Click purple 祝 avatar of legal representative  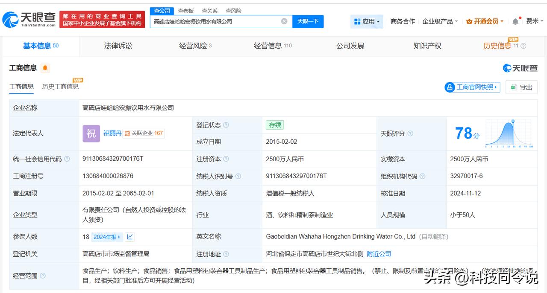coord(91,133)
